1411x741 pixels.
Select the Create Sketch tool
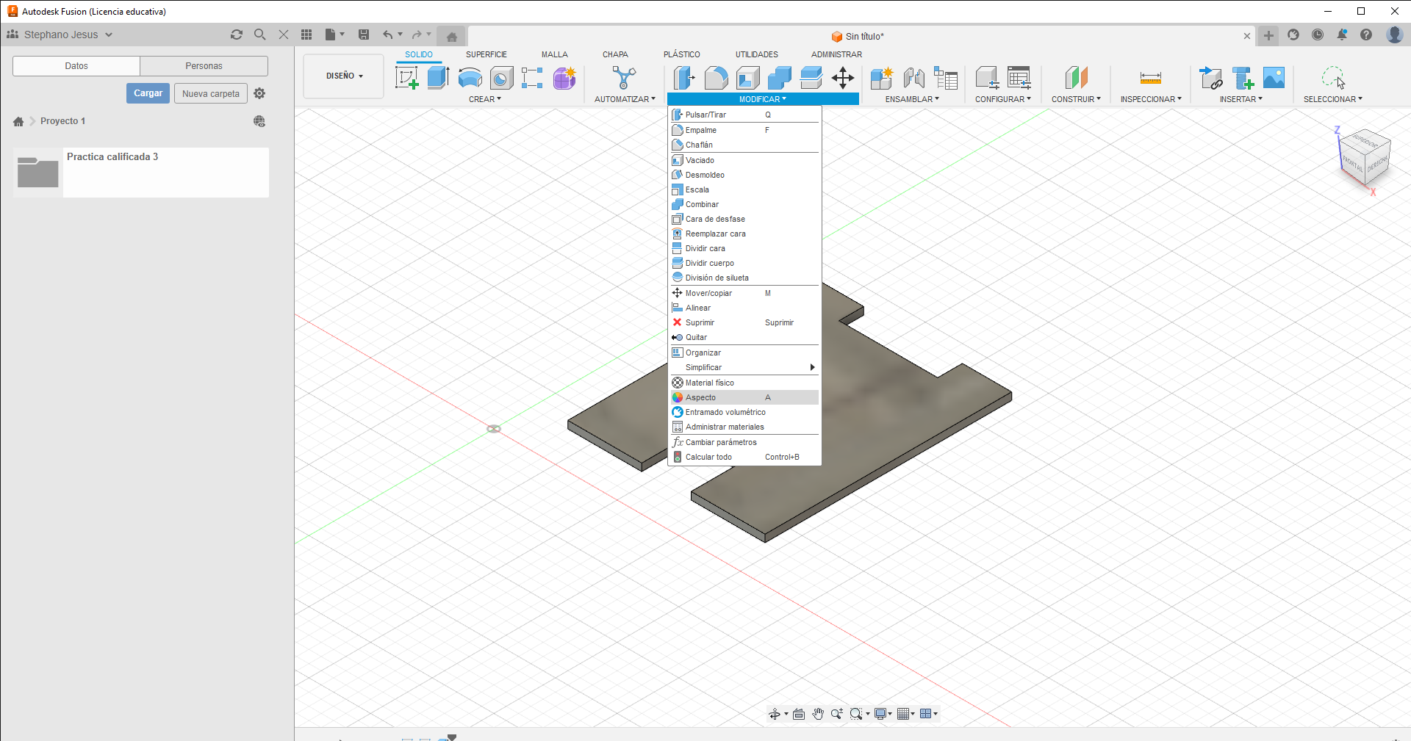pyautogui.click(x=406, y=77)
